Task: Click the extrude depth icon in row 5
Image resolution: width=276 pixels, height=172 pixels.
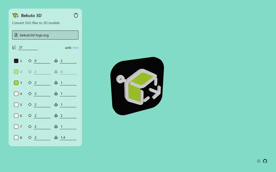Action: coord(56,105)
